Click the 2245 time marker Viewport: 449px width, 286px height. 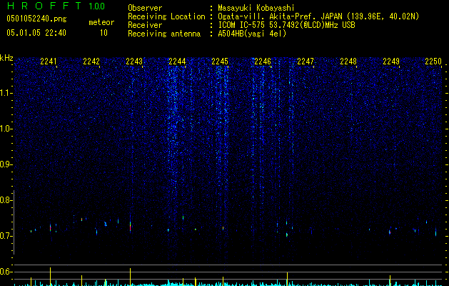coord(220,61)
